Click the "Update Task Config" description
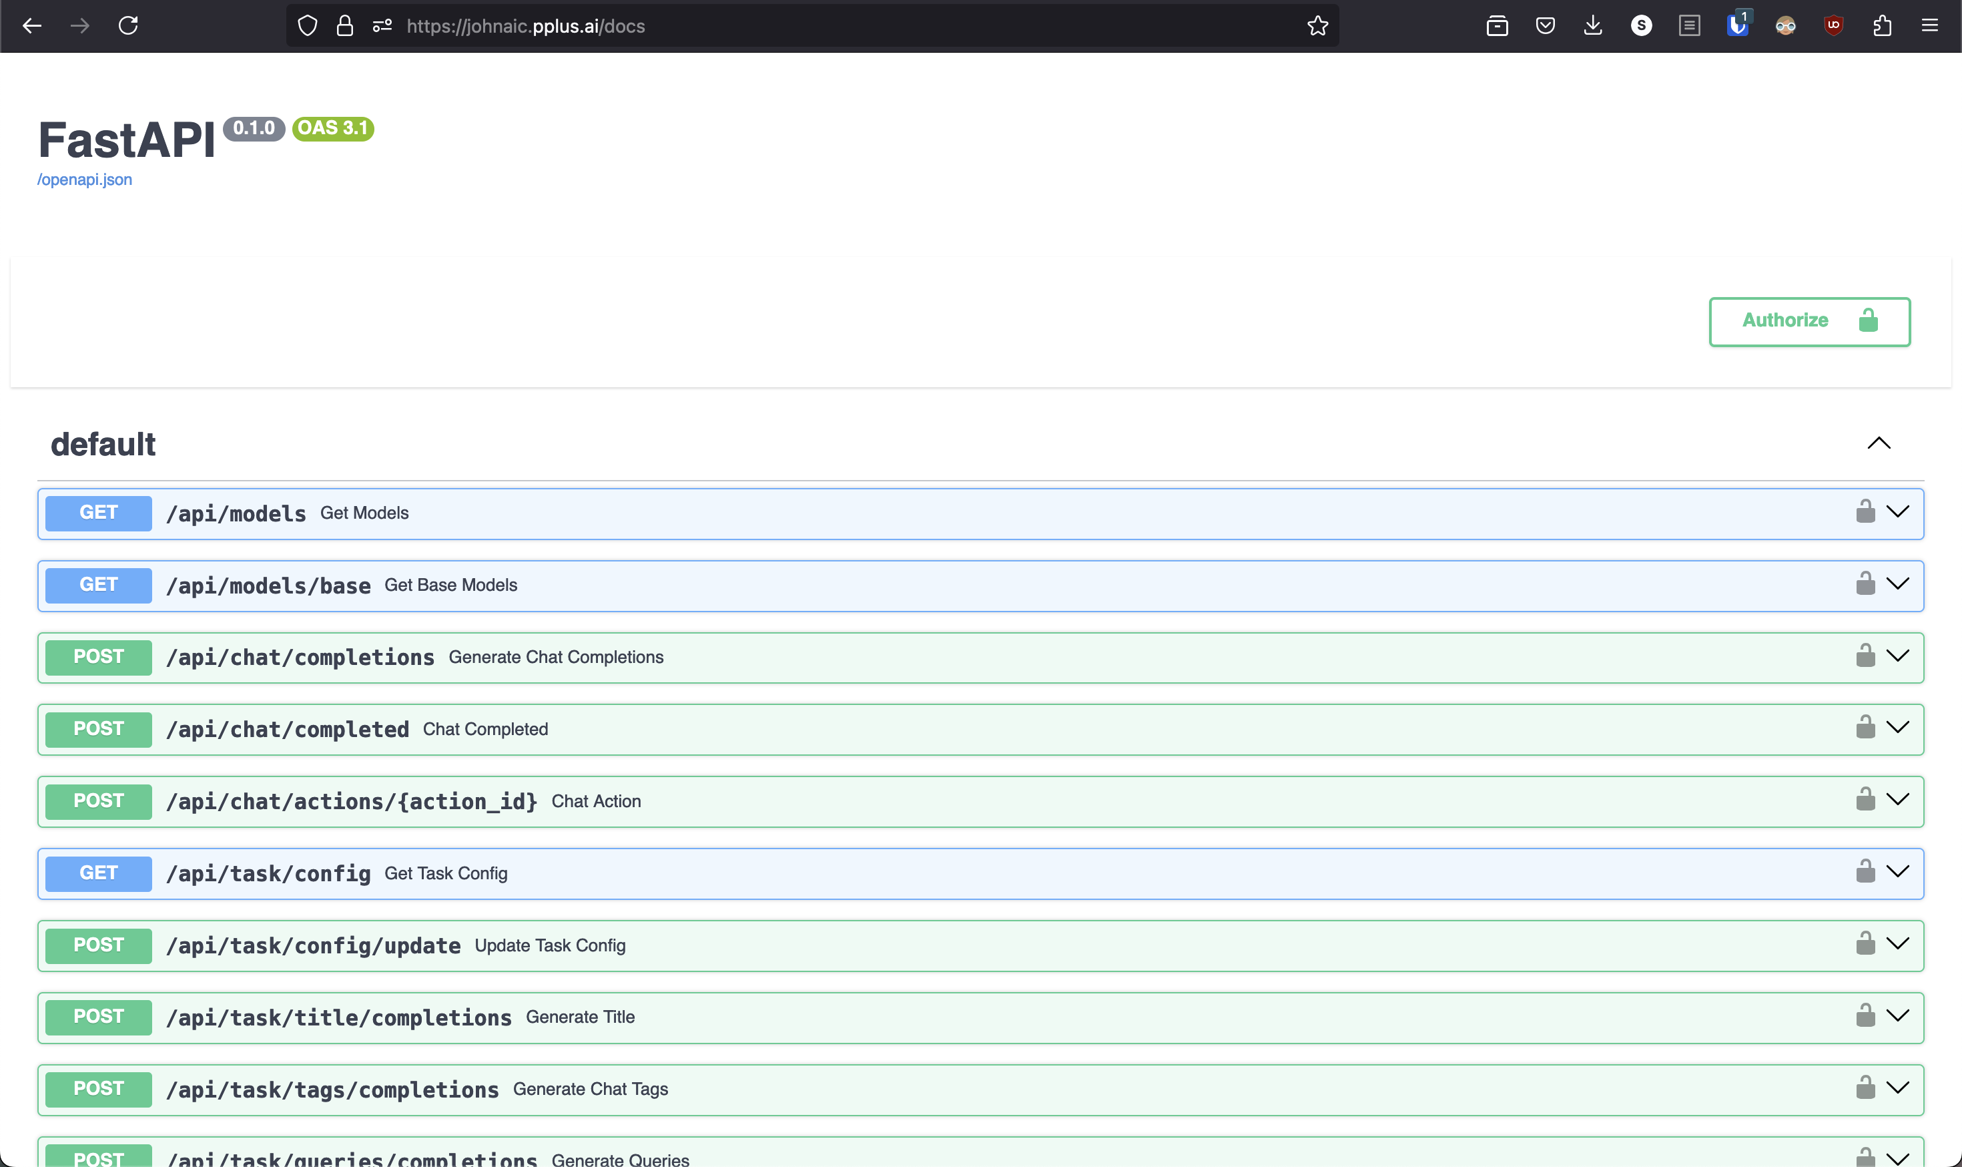Image resolution: width=1962 pixels, height=1167 pixels. pos(551,945)
